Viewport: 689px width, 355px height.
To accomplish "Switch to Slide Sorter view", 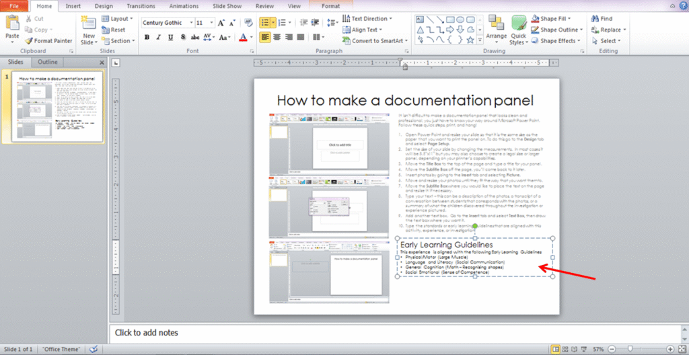I will pyautogui.click(x=565, y=350).
